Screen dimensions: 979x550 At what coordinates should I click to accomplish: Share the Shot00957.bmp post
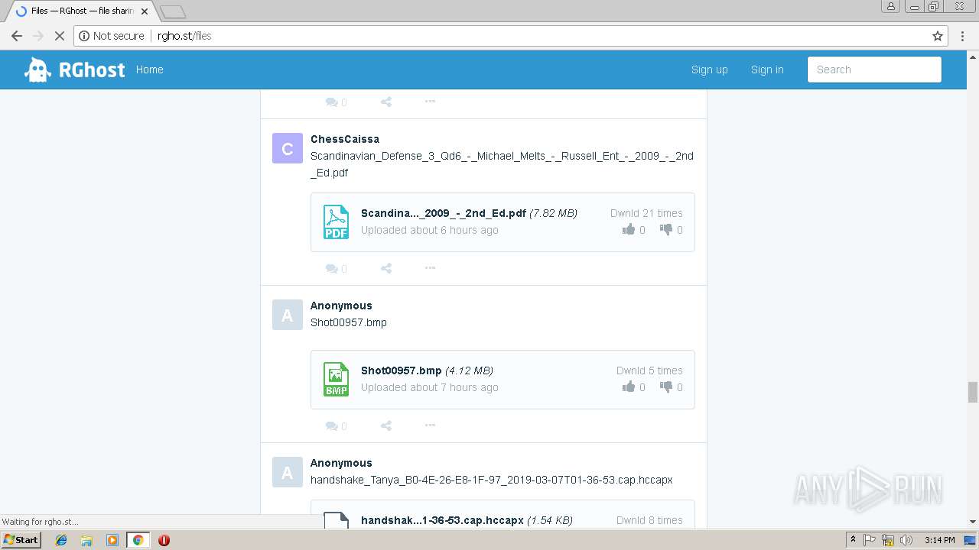tap(386, 425)
